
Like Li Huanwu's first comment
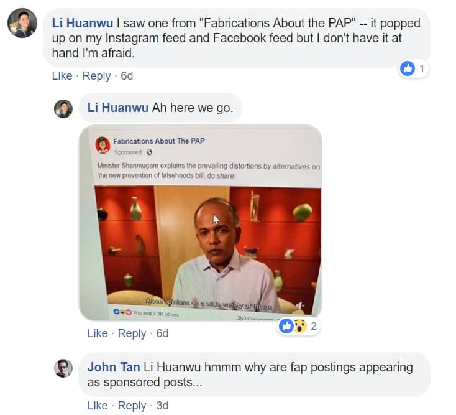(62, 76)
